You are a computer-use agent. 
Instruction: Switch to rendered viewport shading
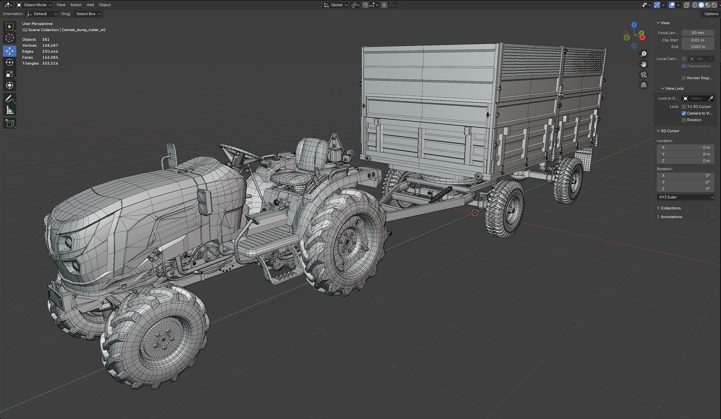(713, 5)
